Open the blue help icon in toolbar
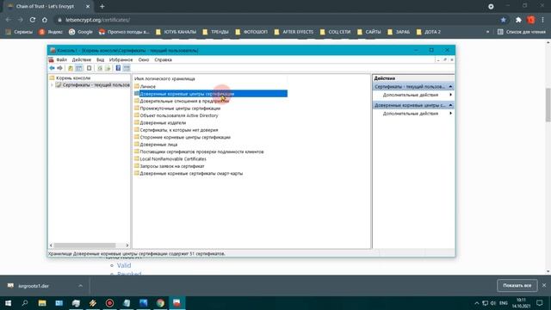 coord(119,68)
